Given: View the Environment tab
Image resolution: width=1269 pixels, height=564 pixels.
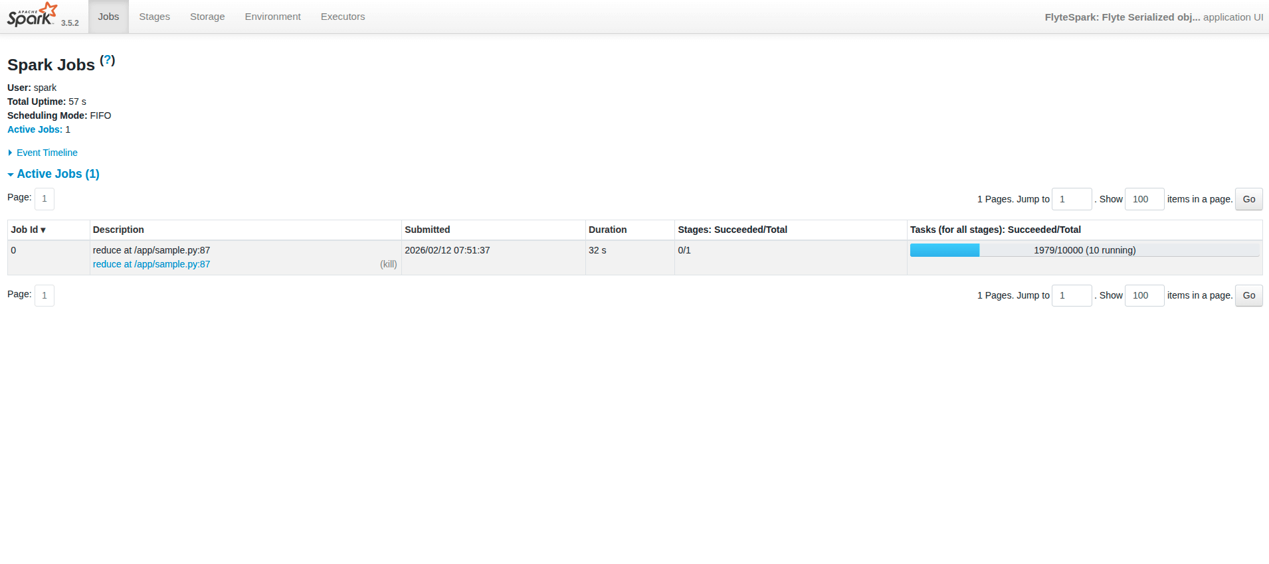Looking at the screenshot, I should [272, 17].
